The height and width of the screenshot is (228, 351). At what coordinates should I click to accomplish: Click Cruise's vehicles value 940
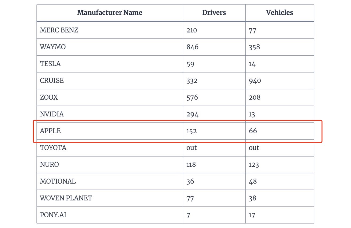[x=255, y=81]
